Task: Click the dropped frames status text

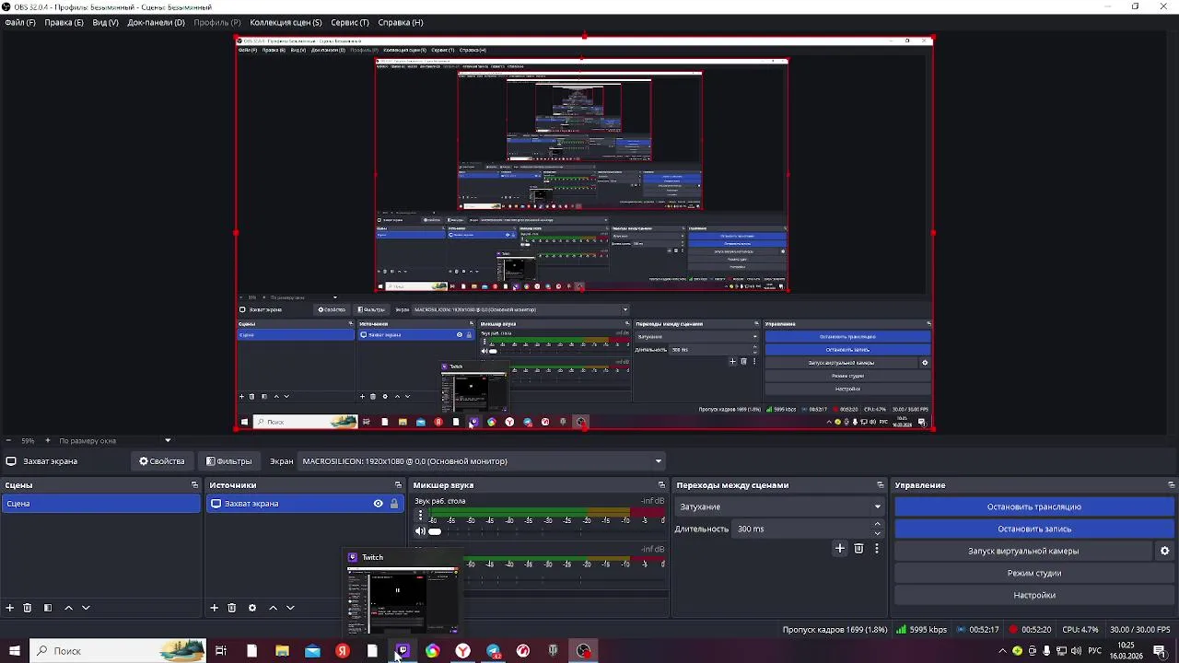Action: click(x=835, y=630)
